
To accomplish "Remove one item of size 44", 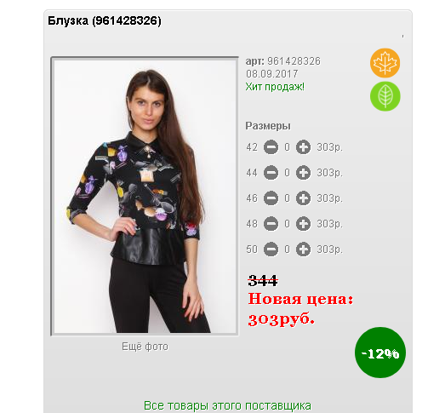I will [271, 173].
